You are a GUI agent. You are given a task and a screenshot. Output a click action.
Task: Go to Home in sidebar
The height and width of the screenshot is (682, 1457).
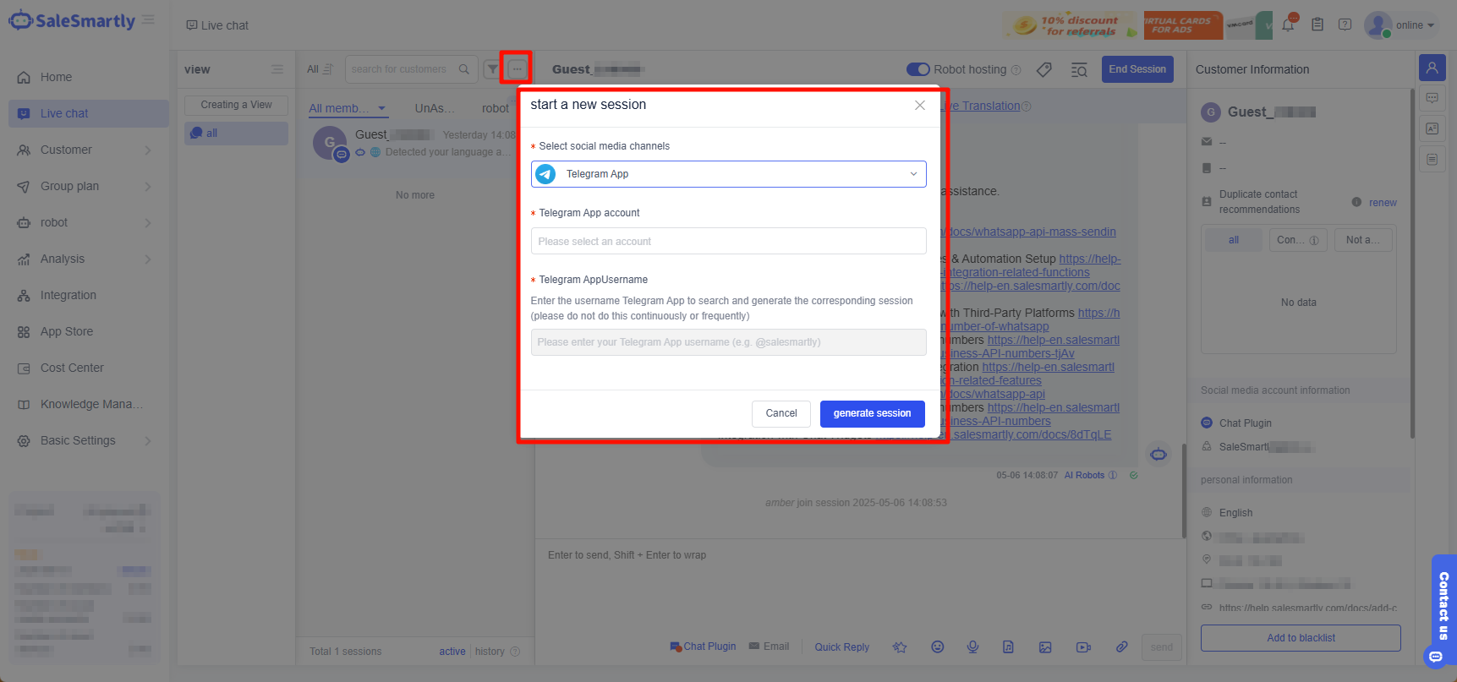pyautogui.click(x=88, y=77)
